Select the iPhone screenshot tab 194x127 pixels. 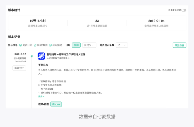click(56, 104)
